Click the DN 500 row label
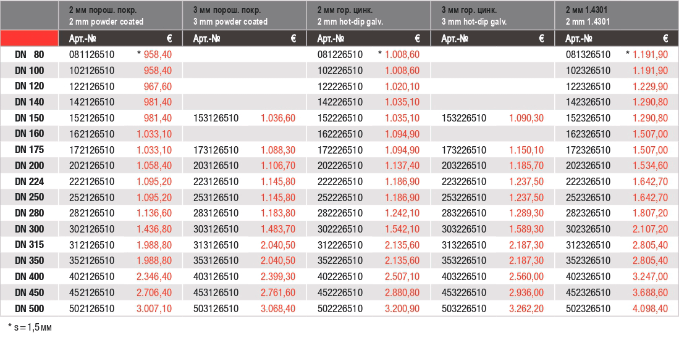 click(x=30, y=308)
